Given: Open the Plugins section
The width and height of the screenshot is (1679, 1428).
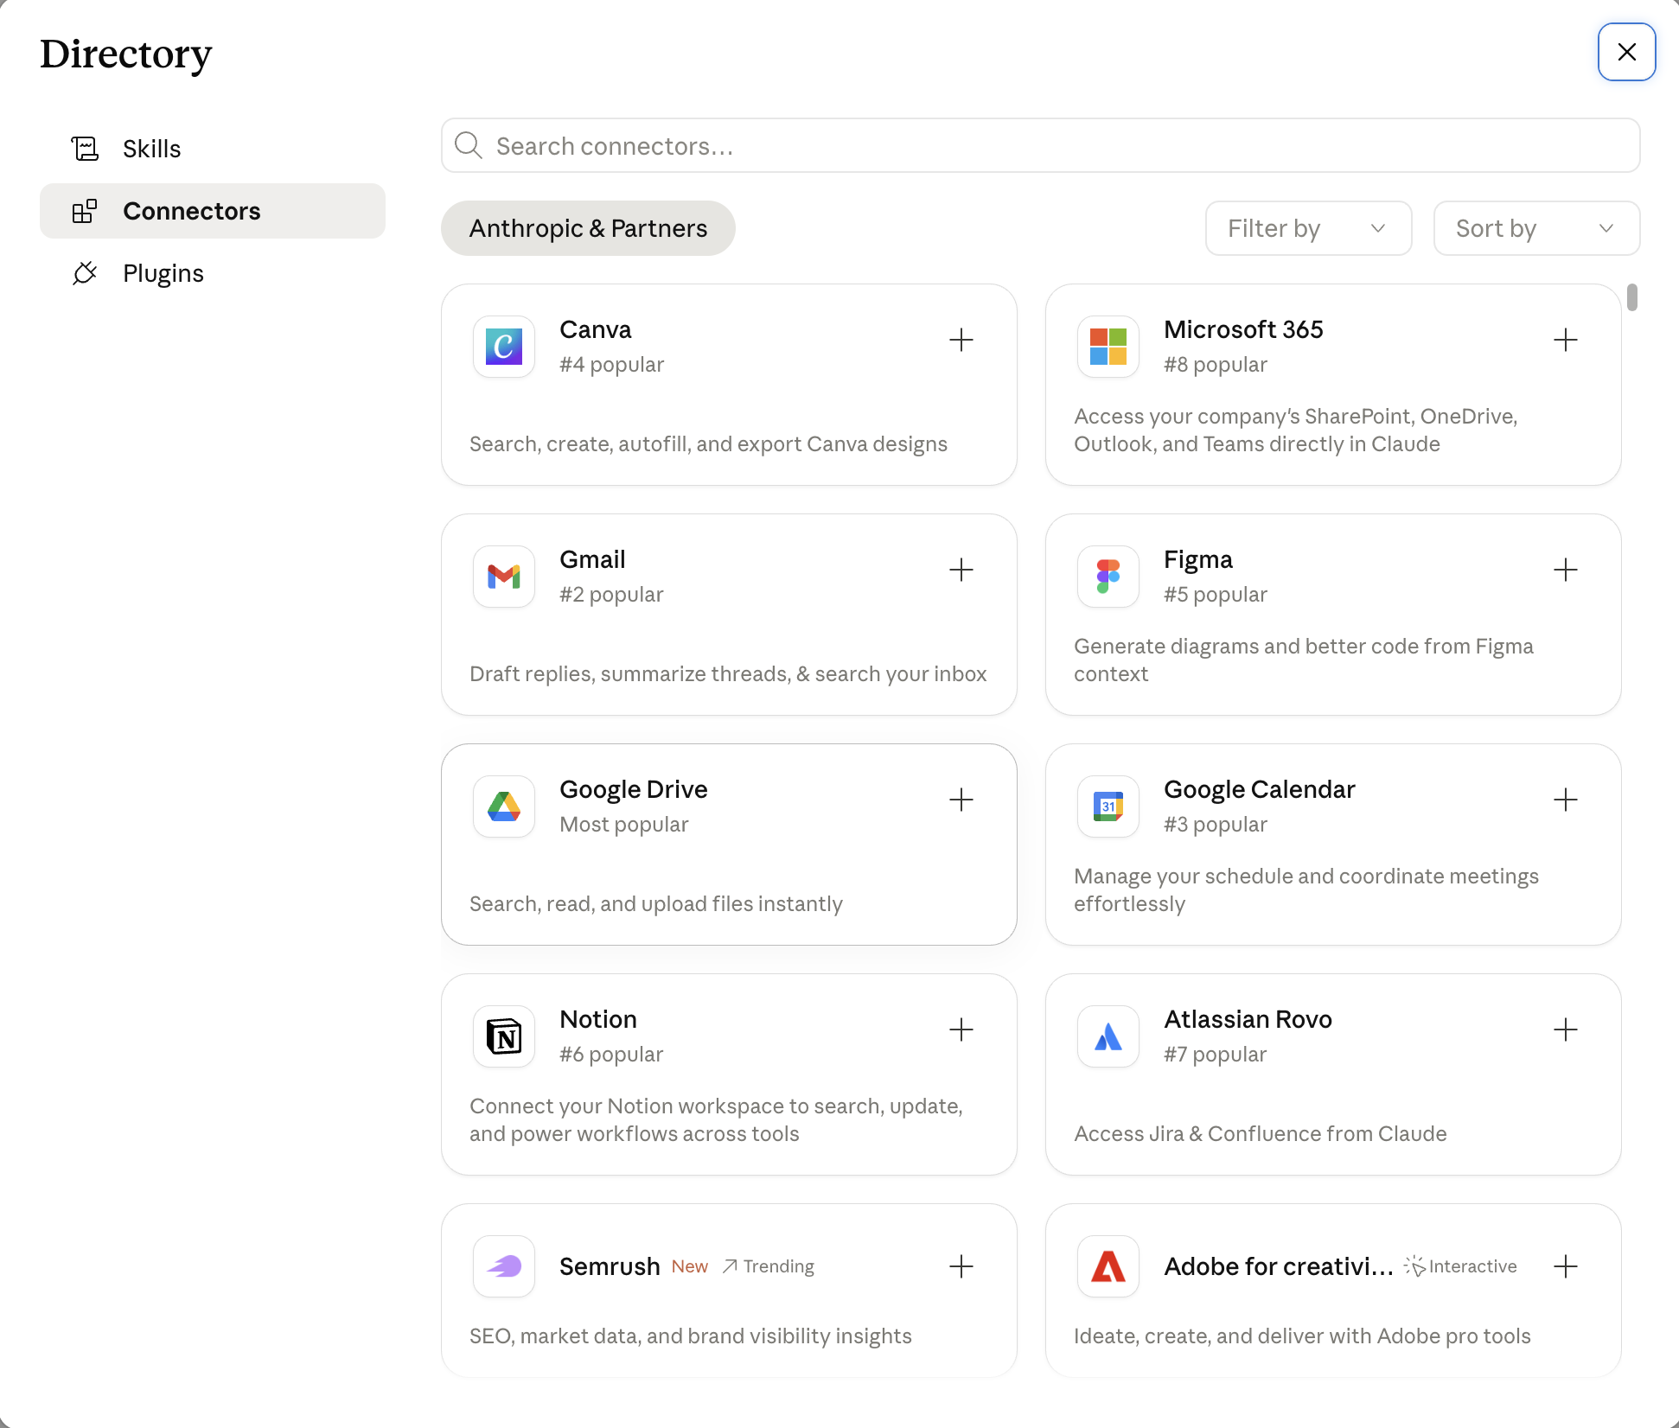Looking at the screenshot, I should tap(213, 273).
